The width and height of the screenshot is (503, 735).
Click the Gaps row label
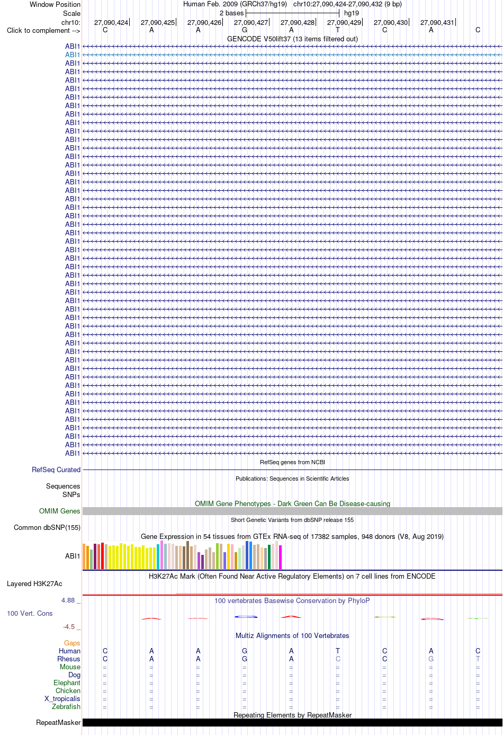pos(72,643)
